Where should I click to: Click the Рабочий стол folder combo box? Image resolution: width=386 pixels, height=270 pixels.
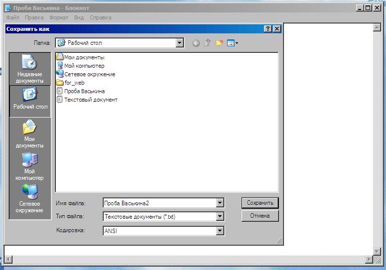tap(120, 43)
